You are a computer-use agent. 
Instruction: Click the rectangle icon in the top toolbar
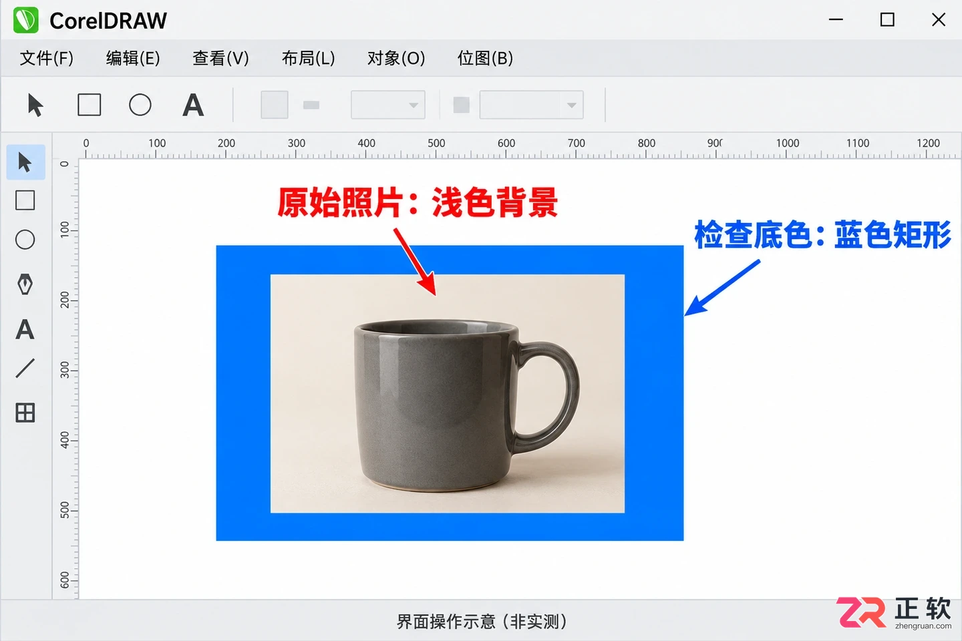(90, 105)
